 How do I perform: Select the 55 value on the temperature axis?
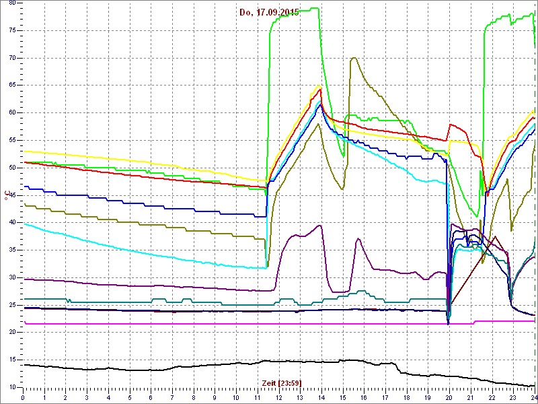click(12, 141)
